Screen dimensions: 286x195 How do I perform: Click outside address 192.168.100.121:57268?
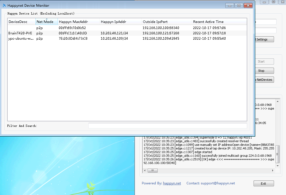(161, 33)
